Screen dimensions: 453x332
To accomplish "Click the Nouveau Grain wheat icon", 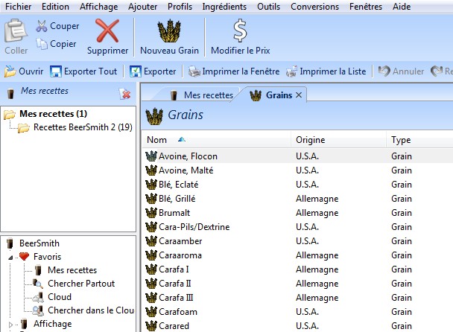I will [x=169, y=31].
